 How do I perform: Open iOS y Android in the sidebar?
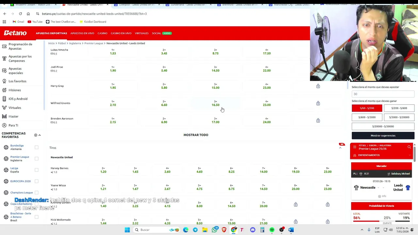point(18,99)
